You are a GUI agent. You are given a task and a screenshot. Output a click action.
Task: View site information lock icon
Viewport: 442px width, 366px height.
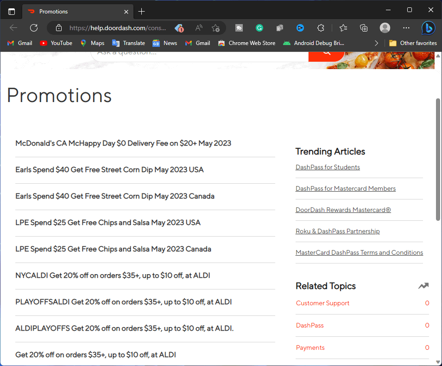pyautogui.click(x=59, y=28)
